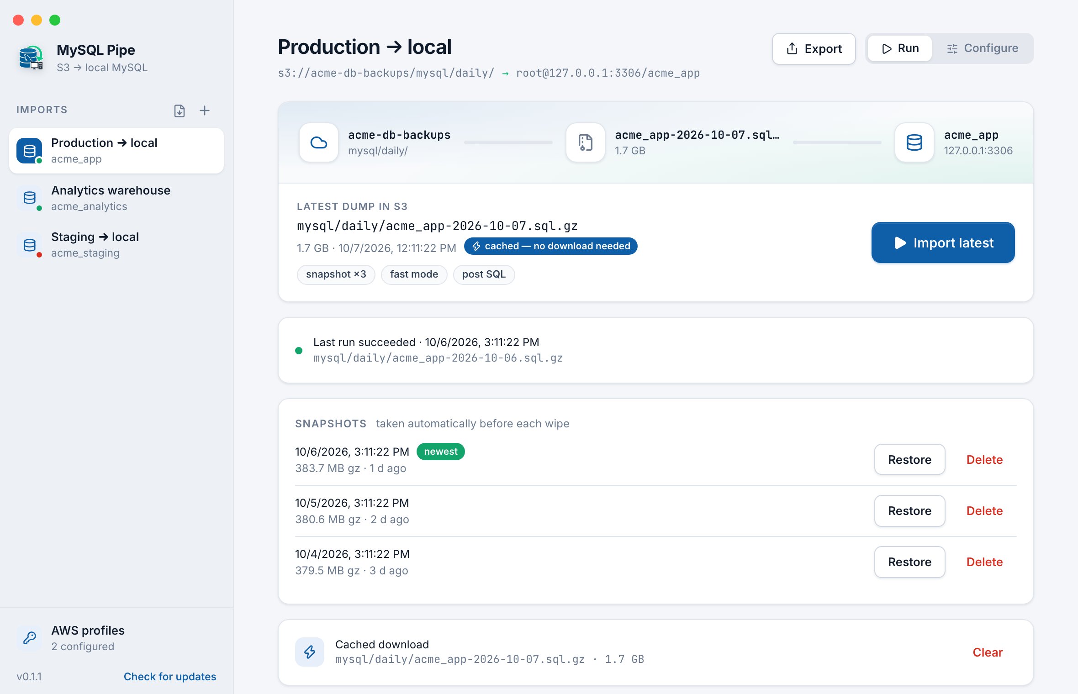
Task: Click the acme-db-backups cloud icon
Action: click(319, 142)
